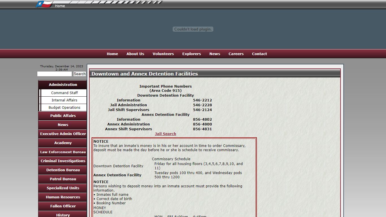Image resolution: width=386 pixels, height=217 pixels.
Task: Click the Texas flag logo icon
Action: click(45, 4)
